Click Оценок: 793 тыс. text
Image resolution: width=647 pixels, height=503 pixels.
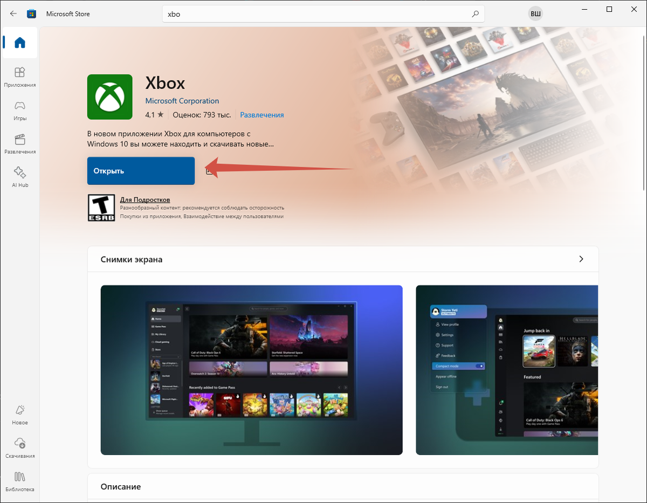coord(202,115)
